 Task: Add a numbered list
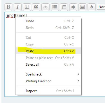[x=64, y=7]
